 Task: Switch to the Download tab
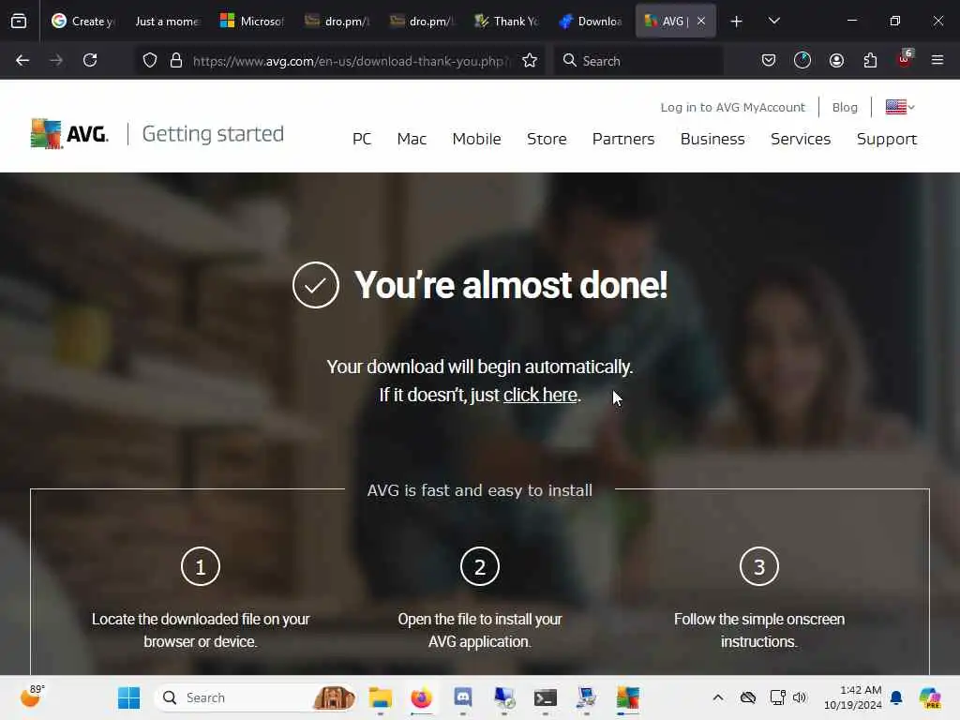[591, 21]
